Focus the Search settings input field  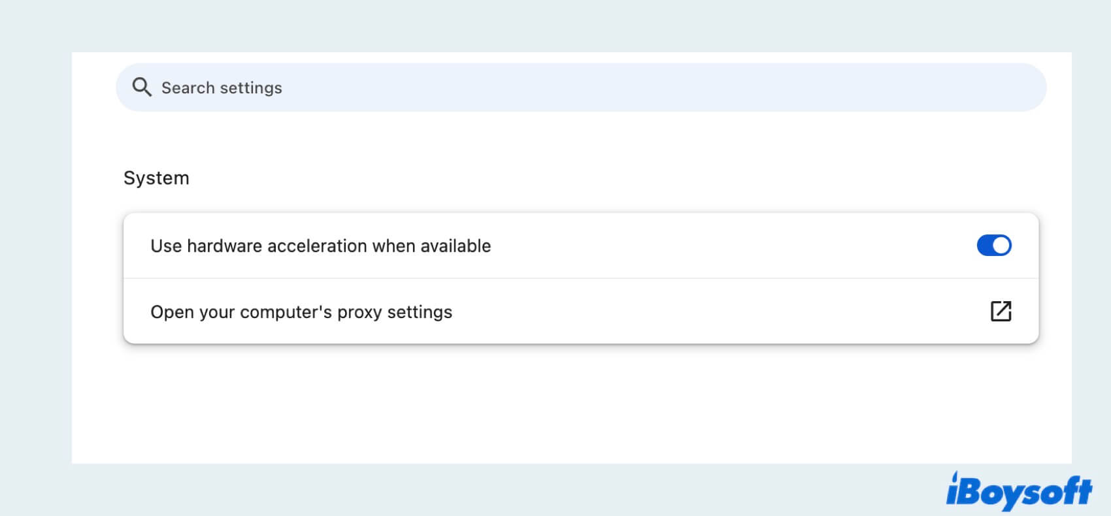457,87
